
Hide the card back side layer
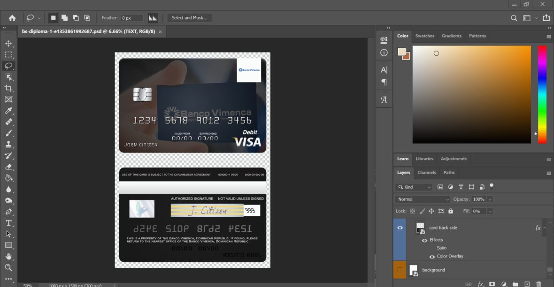tap(400, 228)
